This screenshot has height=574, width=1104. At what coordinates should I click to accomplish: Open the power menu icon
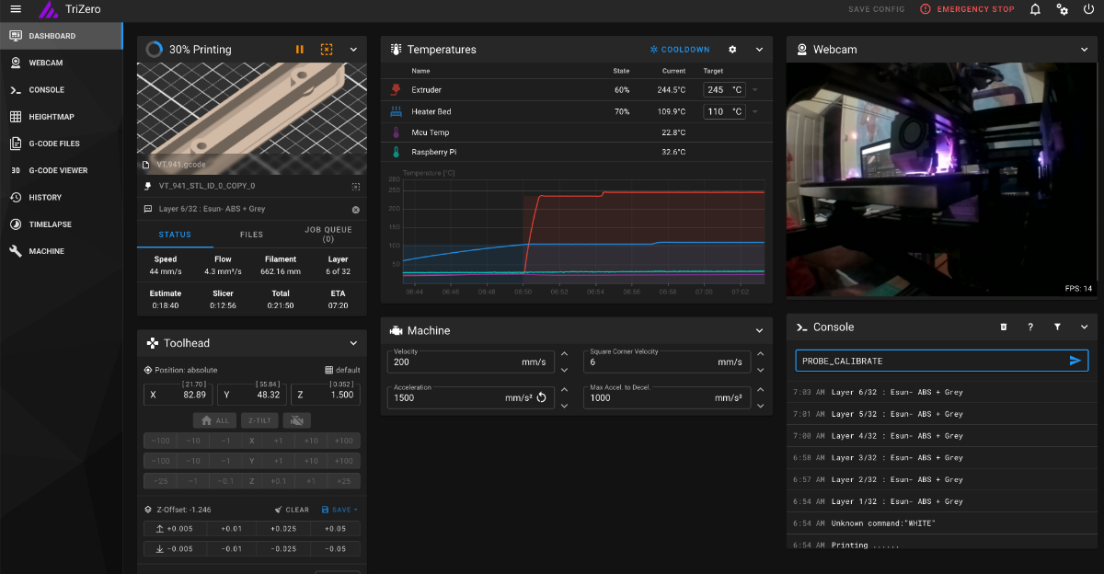click(x=1088, y=9)
